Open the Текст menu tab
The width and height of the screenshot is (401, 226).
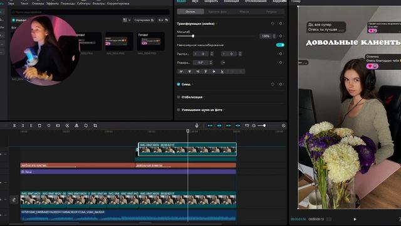(x=24, y=3)
